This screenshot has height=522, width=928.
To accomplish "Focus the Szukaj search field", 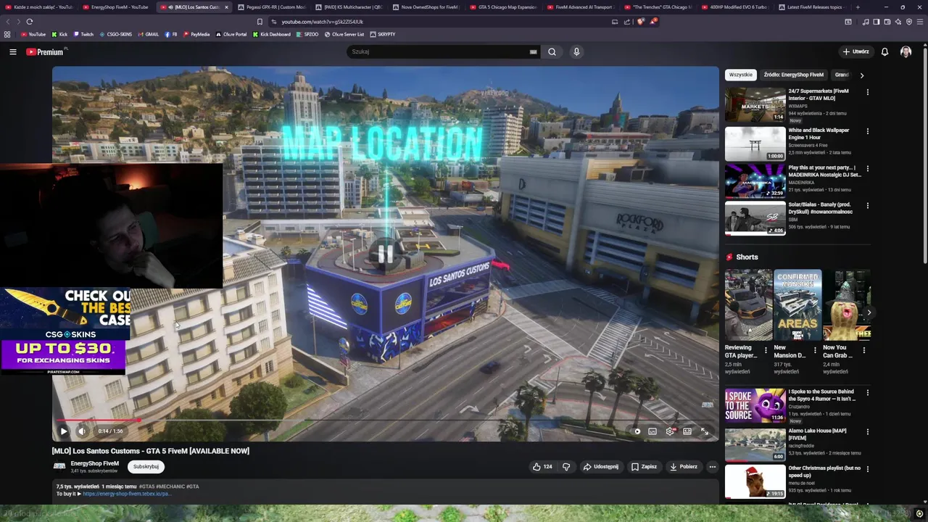I will coord(439,52).
